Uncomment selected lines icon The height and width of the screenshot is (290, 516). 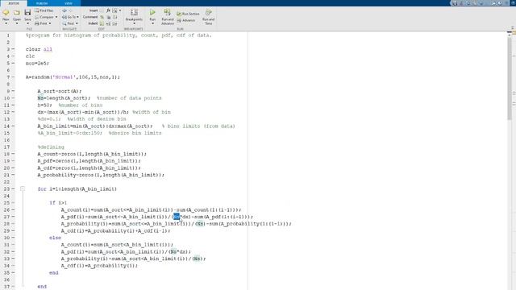[109, 17]
